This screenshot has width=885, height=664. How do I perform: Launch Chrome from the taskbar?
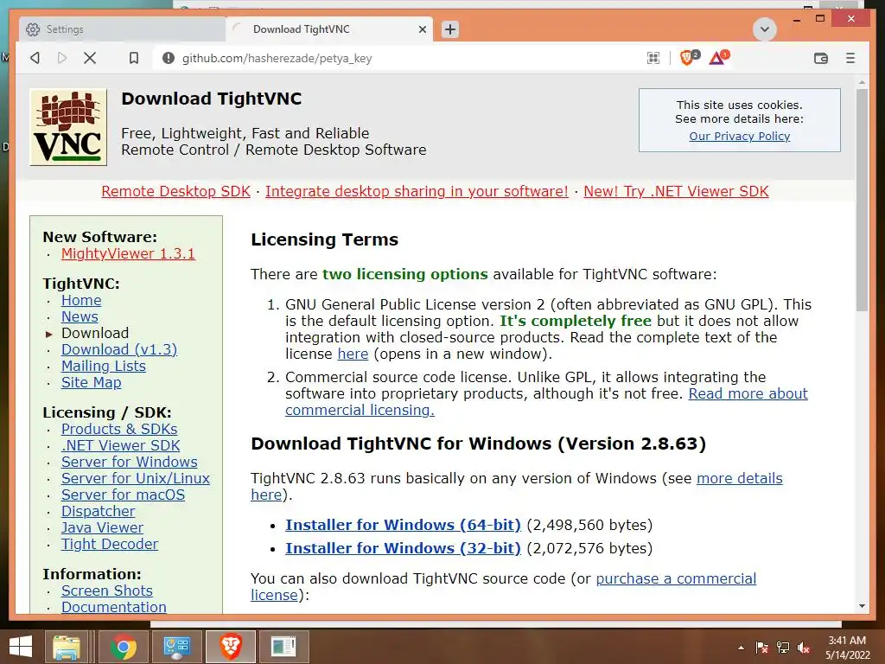(x=123, y=647)
